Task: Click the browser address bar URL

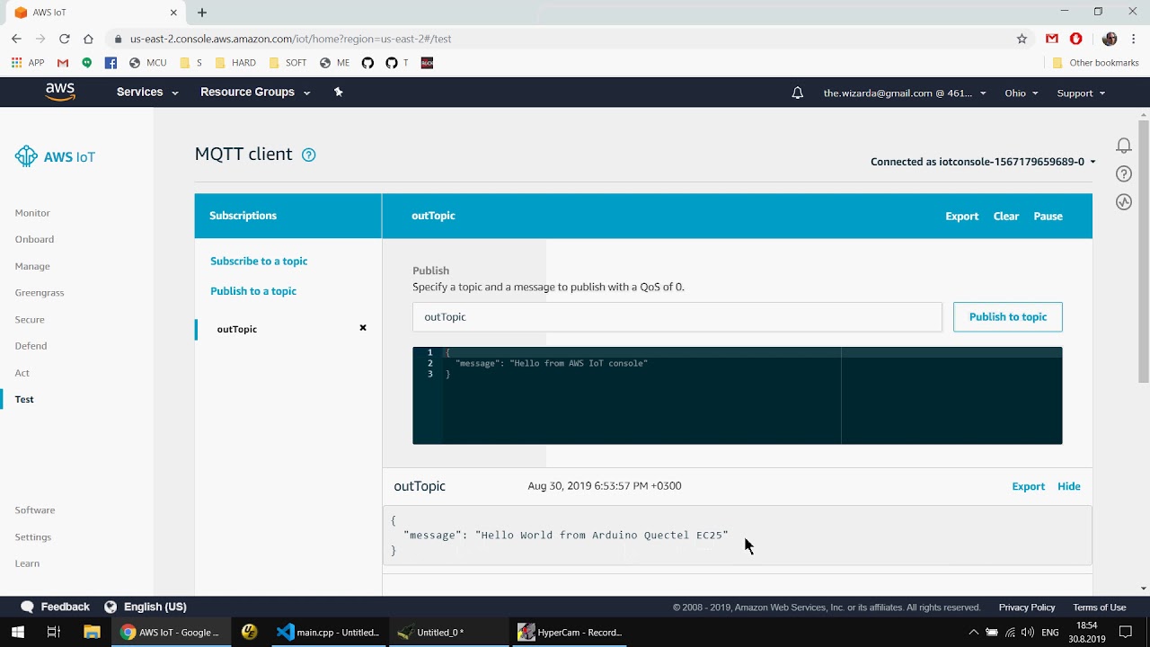Action: pyautogui.click(x=290, y=39)
